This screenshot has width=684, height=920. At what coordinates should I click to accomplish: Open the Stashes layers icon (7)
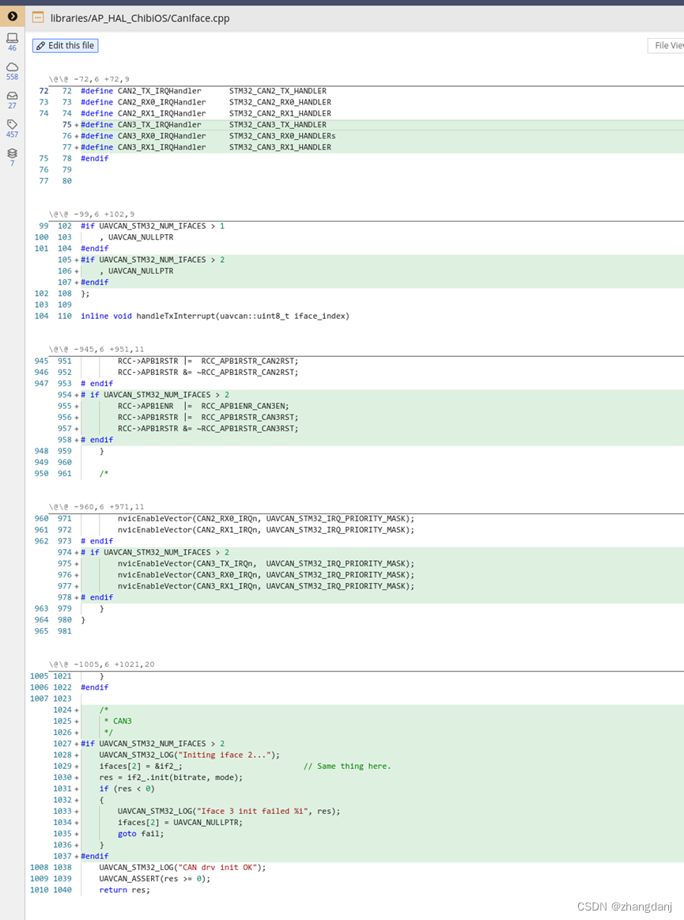(x=13, y=157)
